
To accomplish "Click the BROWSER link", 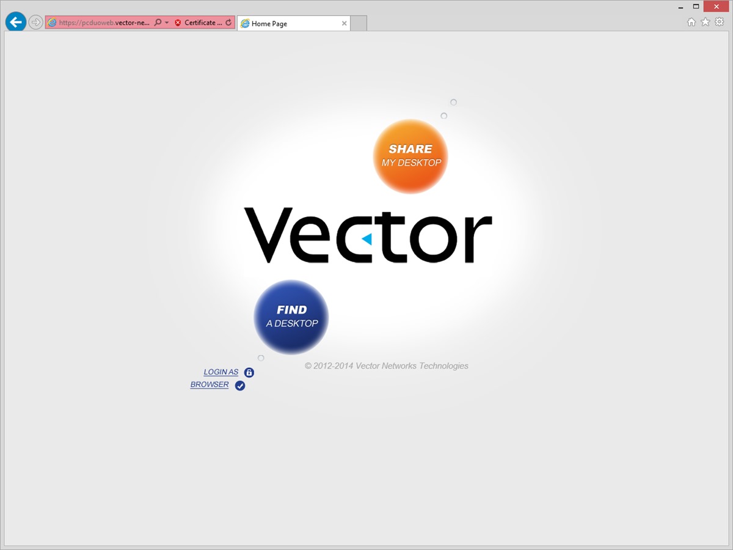I will tap(210, 385).
